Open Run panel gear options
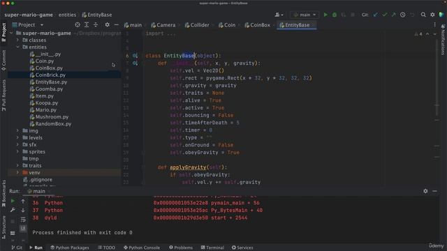The width and height of the screenshot is (447, 251). (425, 191)
